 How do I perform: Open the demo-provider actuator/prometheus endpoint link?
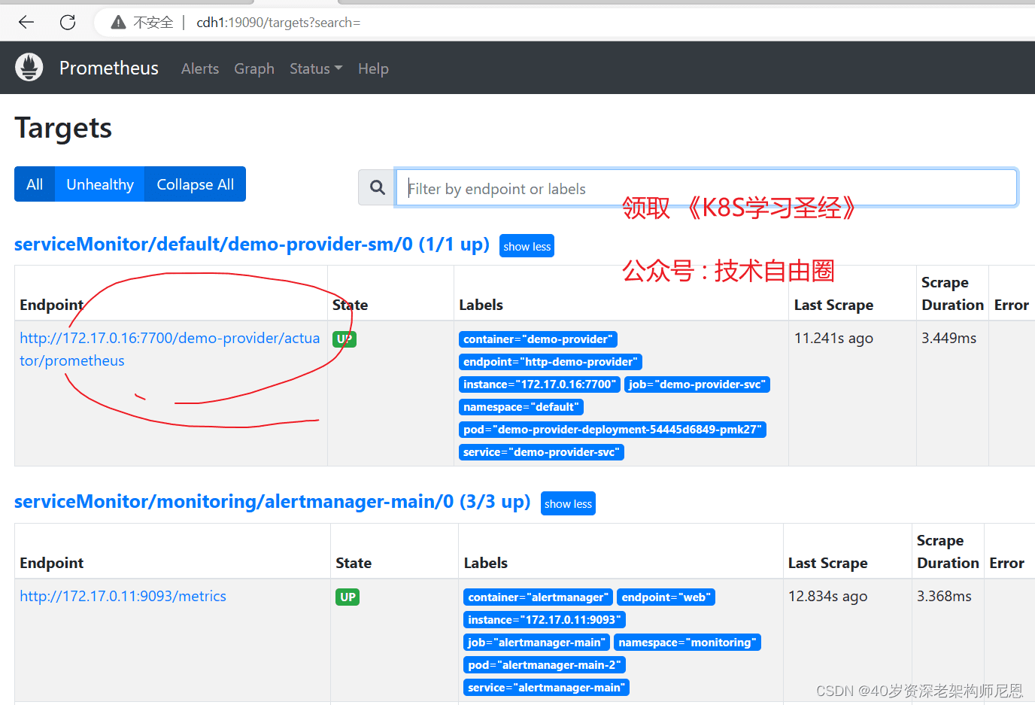pos(170,349)
